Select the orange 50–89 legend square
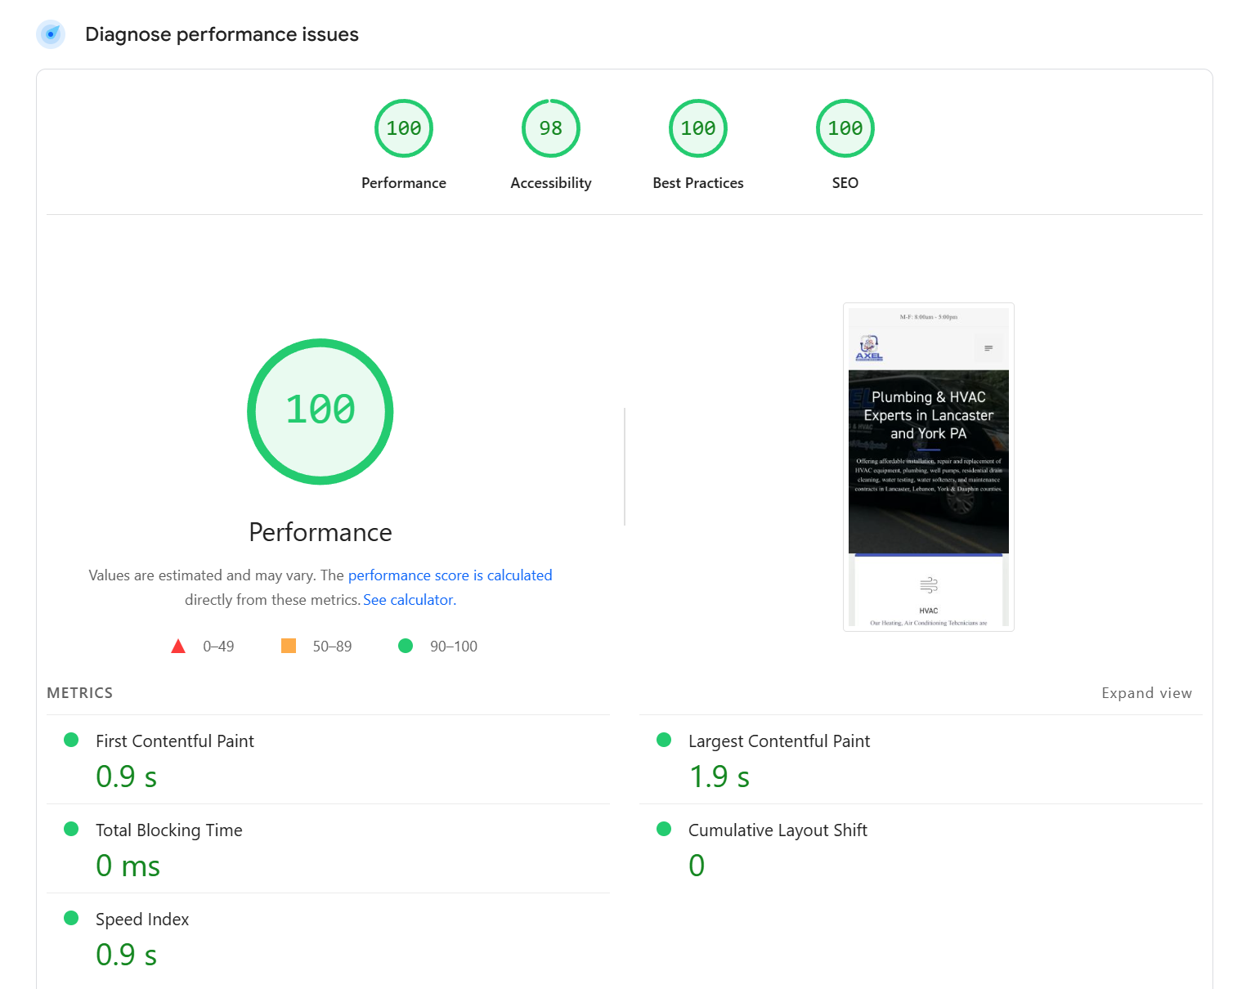The image size is (1246, 989). tap(288, 645)
